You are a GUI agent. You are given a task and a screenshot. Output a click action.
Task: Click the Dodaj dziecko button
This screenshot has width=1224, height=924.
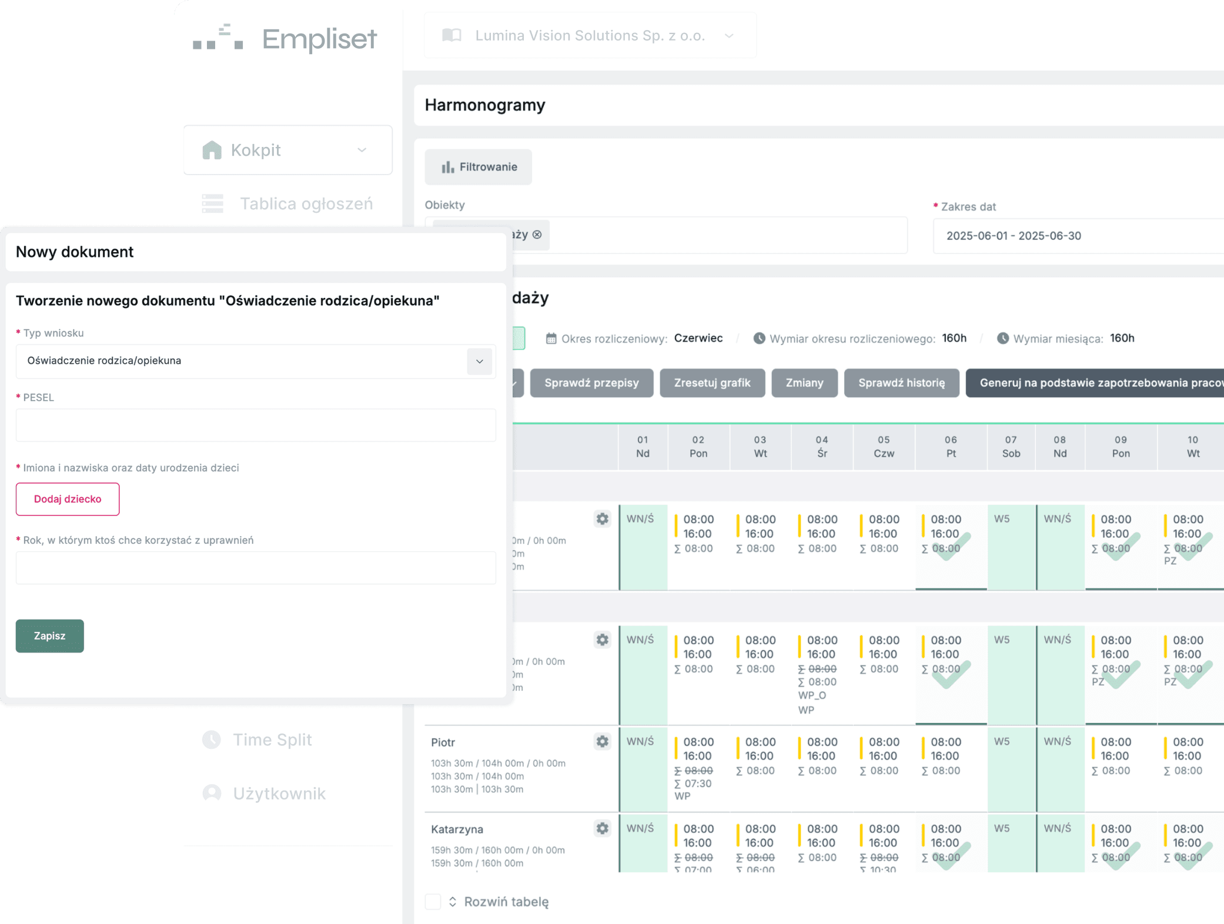click(x=68, y=499)
